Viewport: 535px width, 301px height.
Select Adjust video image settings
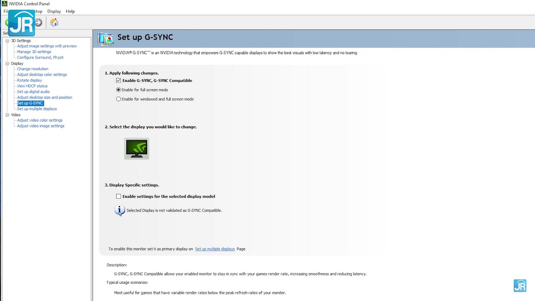pos(41,126)
